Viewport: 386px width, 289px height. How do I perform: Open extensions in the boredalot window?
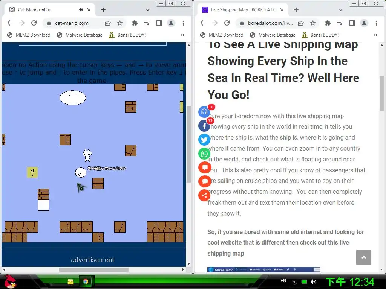pyautogui.click(x=328, y=23)
